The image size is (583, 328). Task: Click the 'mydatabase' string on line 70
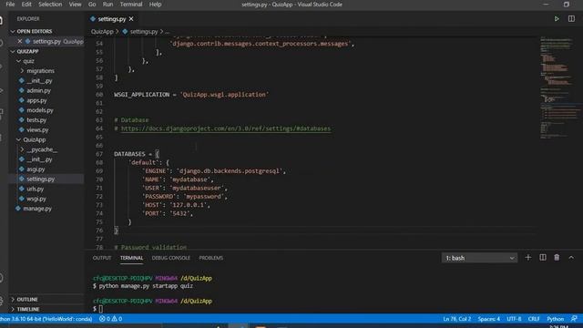point(189,179)
